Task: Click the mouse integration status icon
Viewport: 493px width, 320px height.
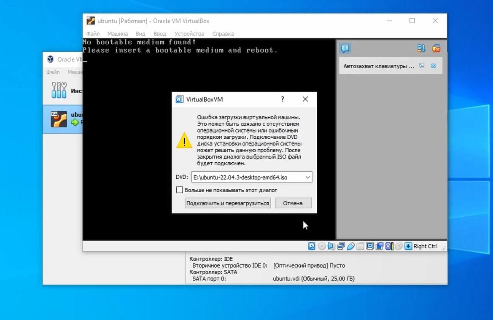Action: (399, 246)
